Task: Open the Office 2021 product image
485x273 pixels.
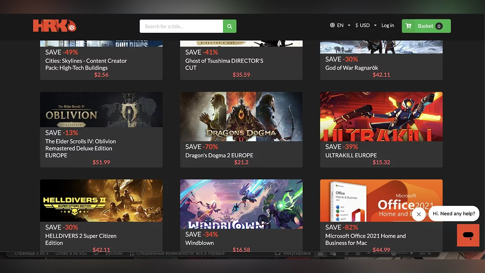Action: 381,201
